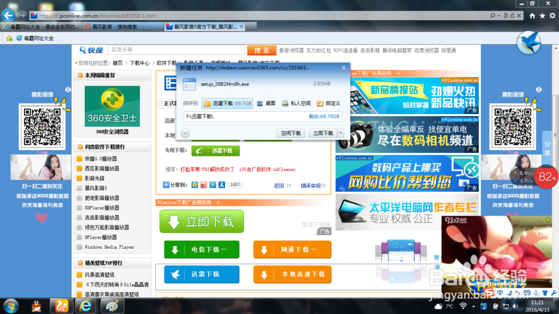This screenshot has width=559, height=314.
Task: Close the current browser tab
Action: (241, 27)
